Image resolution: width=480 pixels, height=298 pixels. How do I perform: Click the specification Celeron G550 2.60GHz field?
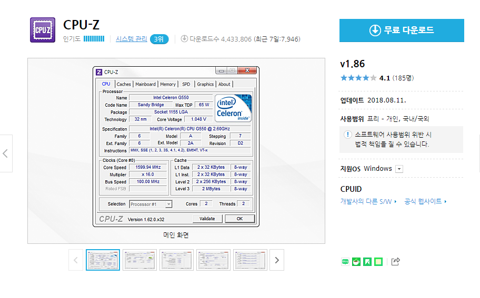tap(190, 129)
